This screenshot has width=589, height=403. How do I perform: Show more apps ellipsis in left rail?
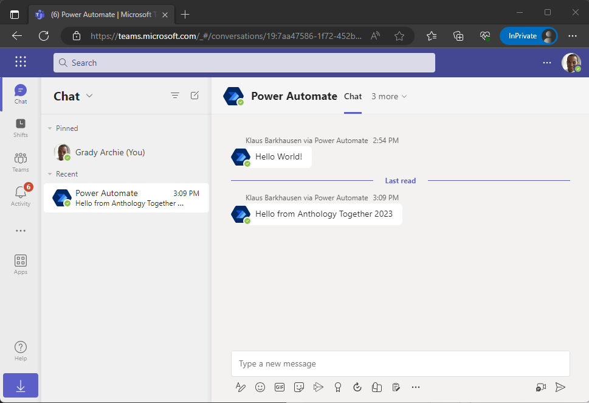point(20,231)
